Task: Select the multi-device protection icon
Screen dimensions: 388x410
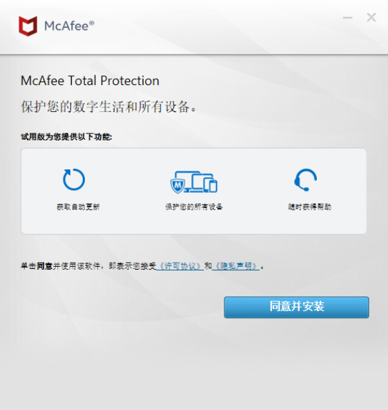Action: point(194,183)
